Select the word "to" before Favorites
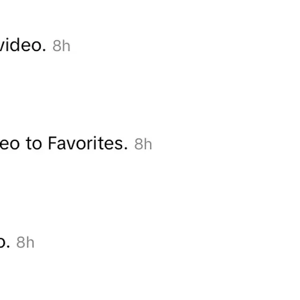 (x=34, y=144)
